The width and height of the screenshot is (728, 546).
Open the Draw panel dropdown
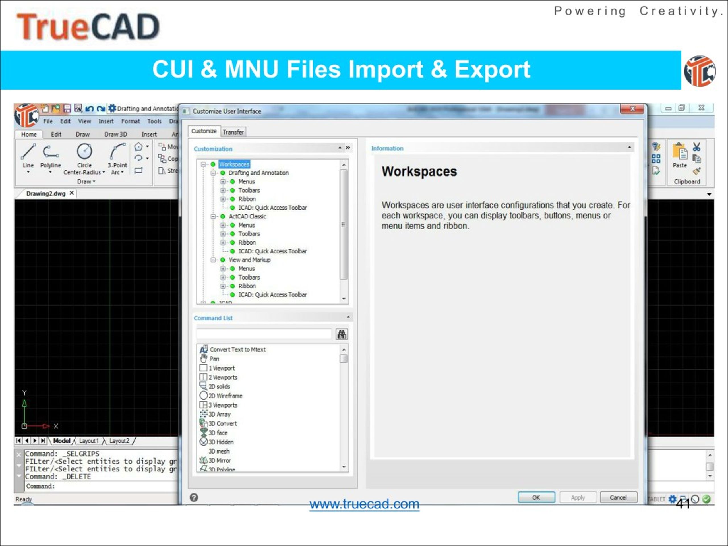[x=86, y=181]
